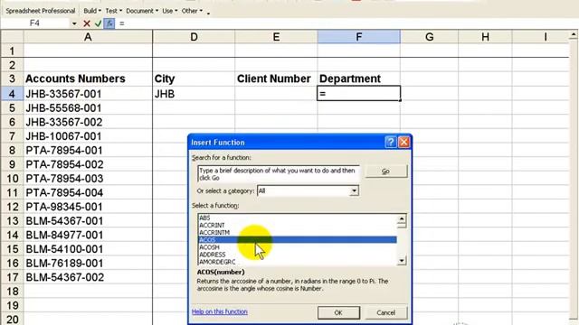Click the Department header cell
579x325 pixels.
pyautogui.click(x=359, y=79)
